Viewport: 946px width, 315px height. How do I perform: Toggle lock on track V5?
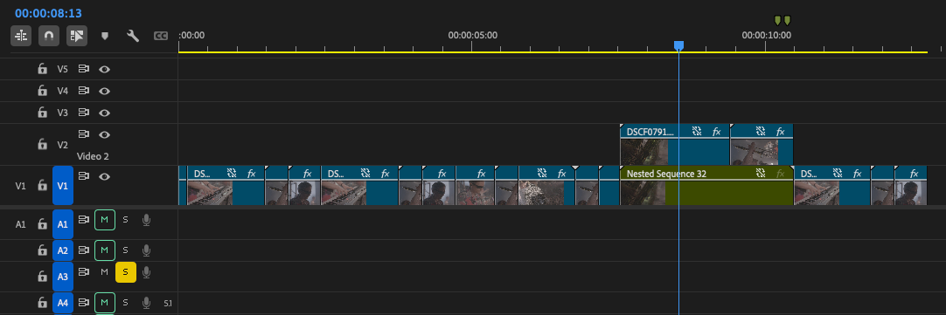pos(42,69)
